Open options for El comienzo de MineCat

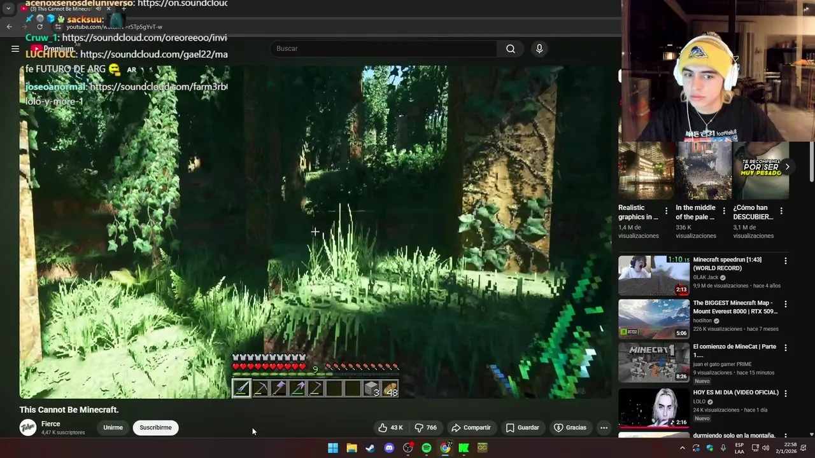click(785, 348)
